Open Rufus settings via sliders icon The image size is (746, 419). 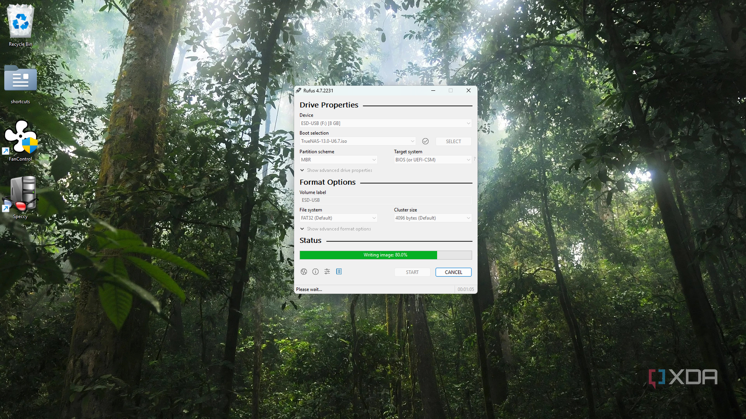(327, 271)
